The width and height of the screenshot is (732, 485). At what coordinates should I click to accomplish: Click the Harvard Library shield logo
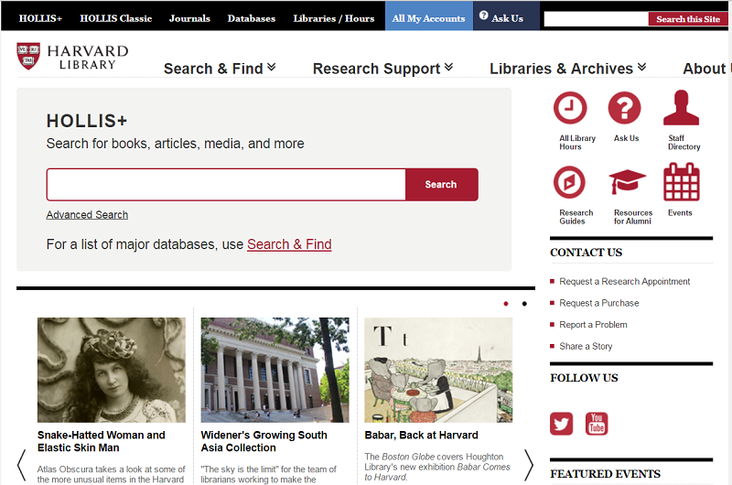(28, 56)
